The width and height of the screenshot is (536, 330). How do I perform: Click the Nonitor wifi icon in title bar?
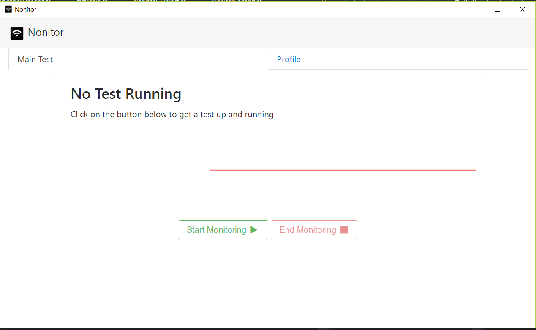pyautogui.click(x=8, y=9)
